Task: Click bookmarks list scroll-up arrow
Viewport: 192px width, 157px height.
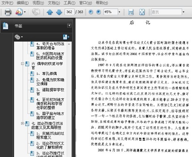Action: 69,44
